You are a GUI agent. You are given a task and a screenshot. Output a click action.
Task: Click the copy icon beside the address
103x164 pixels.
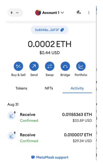point(62,30)
